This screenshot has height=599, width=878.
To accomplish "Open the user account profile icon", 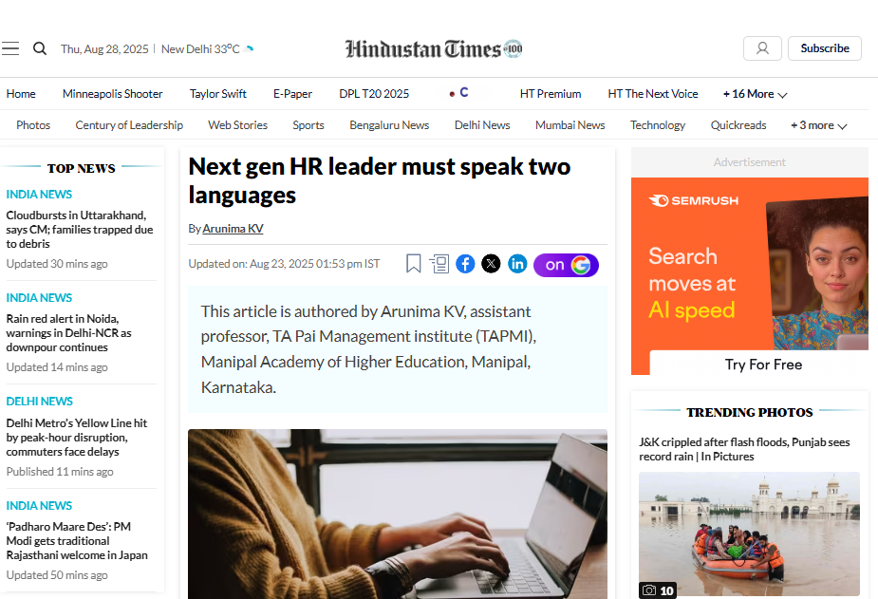I will pyautogui.click(x=762, y=48).
